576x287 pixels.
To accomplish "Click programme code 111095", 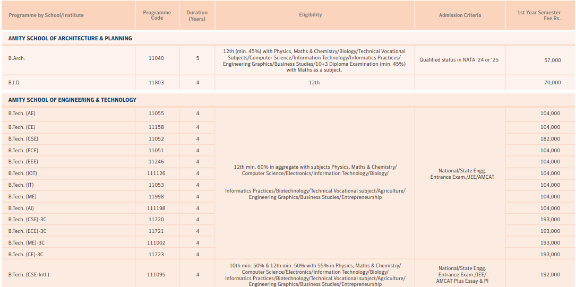I will click(x=157, y=274).
